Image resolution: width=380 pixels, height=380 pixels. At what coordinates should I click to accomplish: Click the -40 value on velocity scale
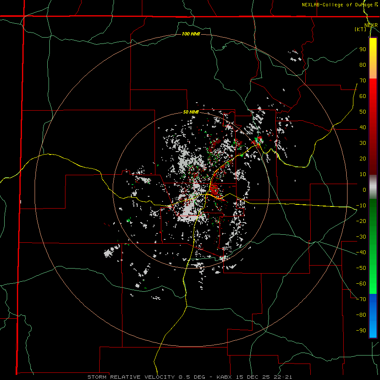tap(361, 252)
